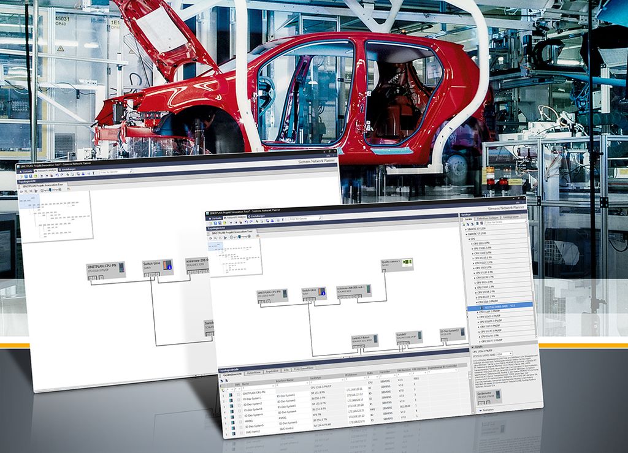Select SINETPLAN CPU-PN node in back window
The image size is (628, 453).
106,270
